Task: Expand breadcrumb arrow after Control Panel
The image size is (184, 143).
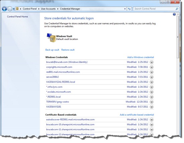Action: 39,9
